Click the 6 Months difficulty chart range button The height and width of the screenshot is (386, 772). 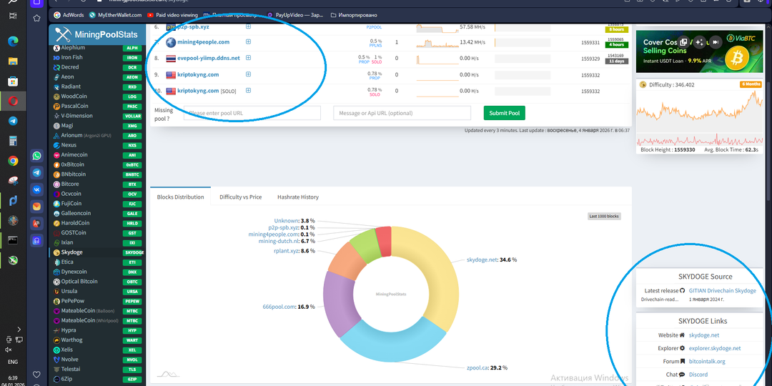(751, 84)
